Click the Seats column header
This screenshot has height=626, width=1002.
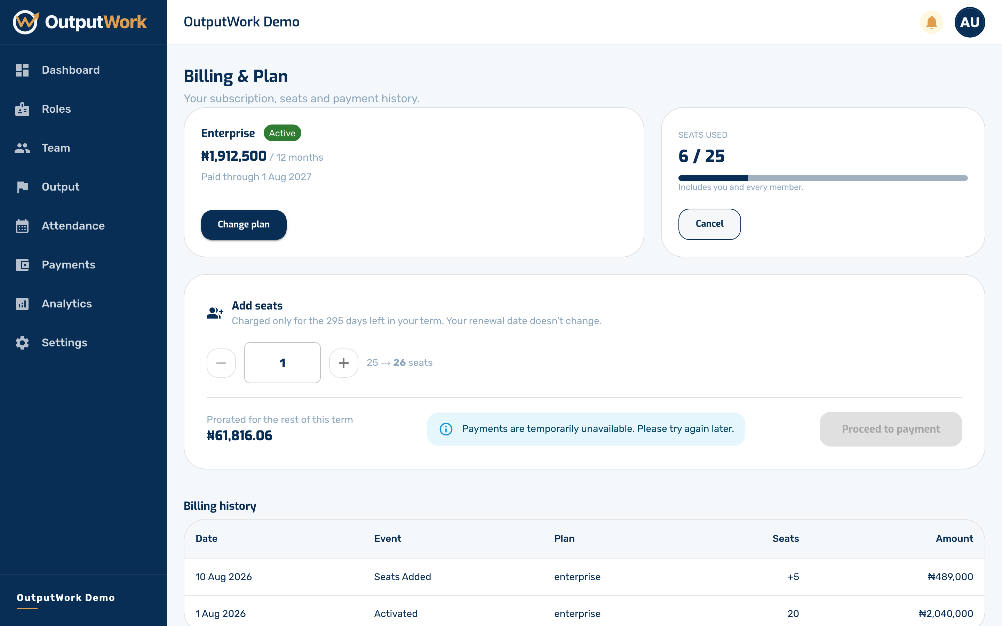pos(786,538)
